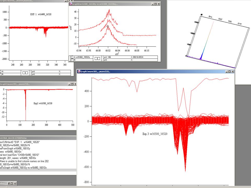Viewport: 251px width, 188px height.
Task: Click the '66.02' bottom axis tick label in Graph0
Action: tap(108, 50)
